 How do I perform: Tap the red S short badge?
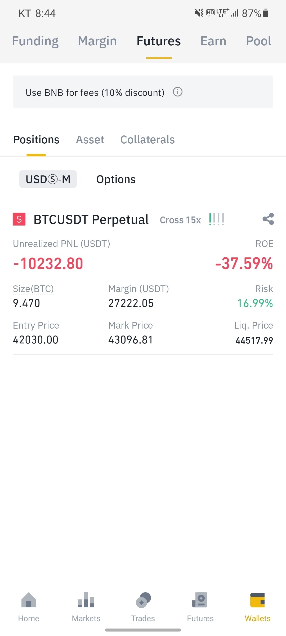tap(19, 219)
